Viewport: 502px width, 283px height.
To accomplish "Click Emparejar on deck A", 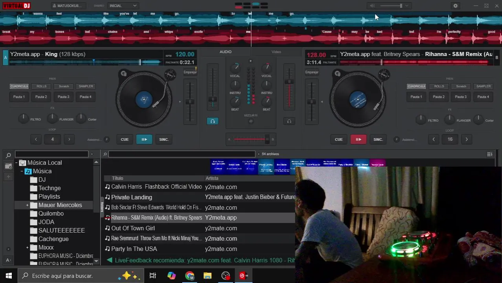I will tap(190, 72).
